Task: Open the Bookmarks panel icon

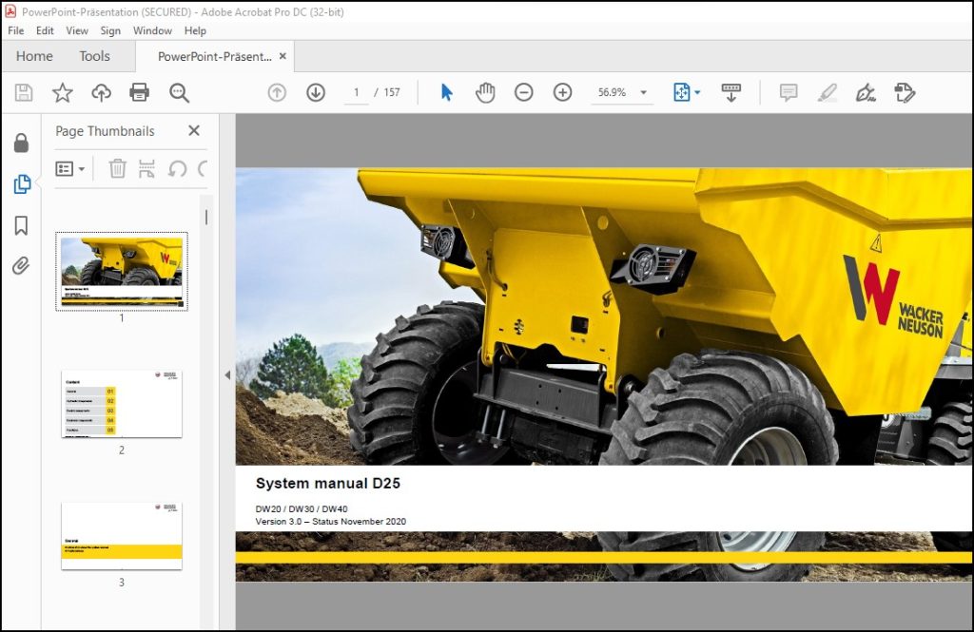Action: point(21,225)
